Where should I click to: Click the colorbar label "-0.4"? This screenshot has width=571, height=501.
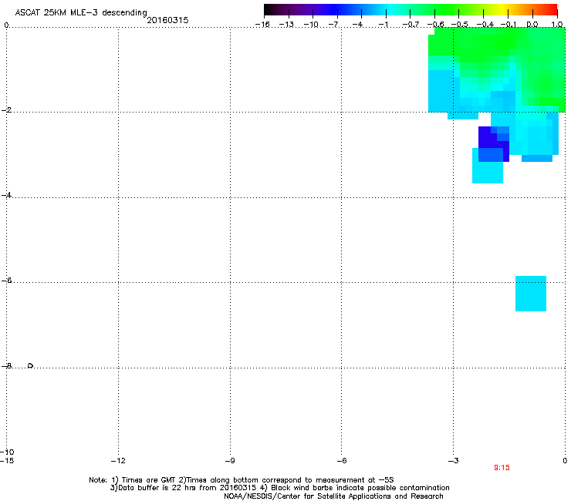coord(485,25)
